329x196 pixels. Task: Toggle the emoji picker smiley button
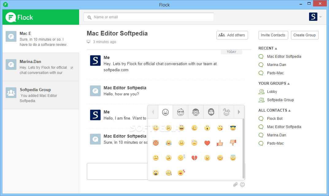click(242, 184)
